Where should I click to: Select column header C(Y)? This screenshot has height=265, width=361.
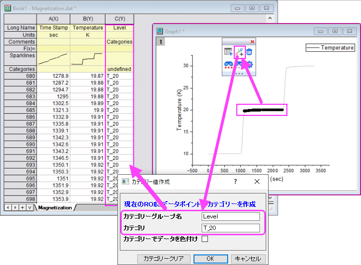(x=120, y=19)
